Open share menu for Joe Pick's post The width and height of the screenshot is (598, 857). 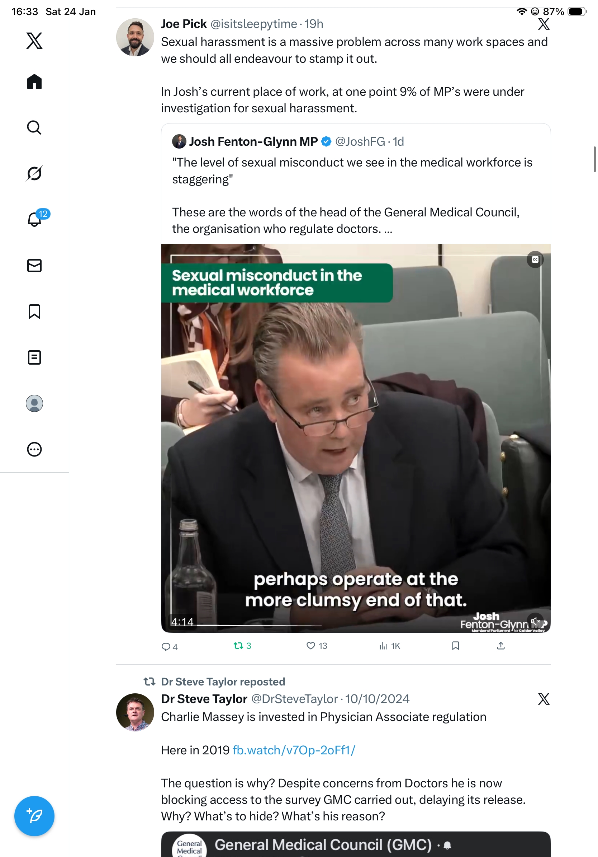[501, 646]
